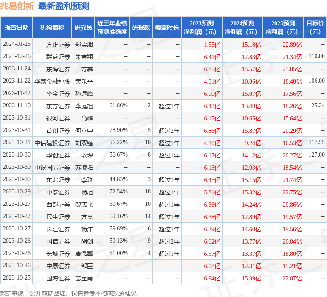The height and width of the screenshot is (297, 327).
Task: Click the 1.55亿 profit value
Action: tap(212, 45)
